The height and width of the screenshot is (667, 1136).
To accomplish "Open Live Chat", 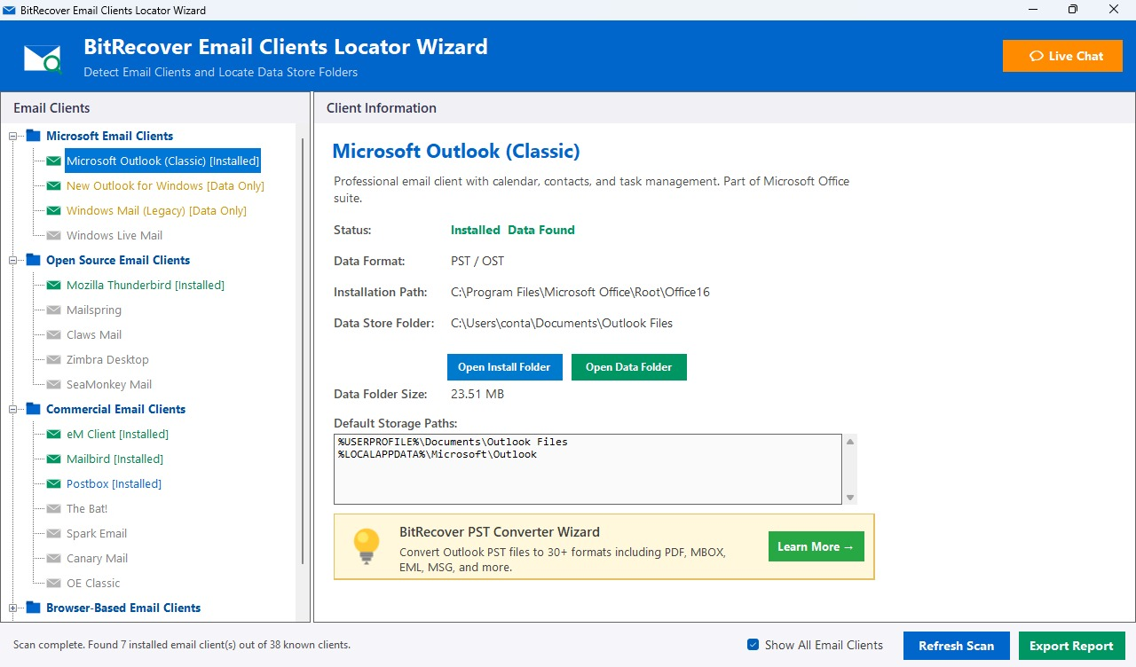I will [x=1062, y=55].
